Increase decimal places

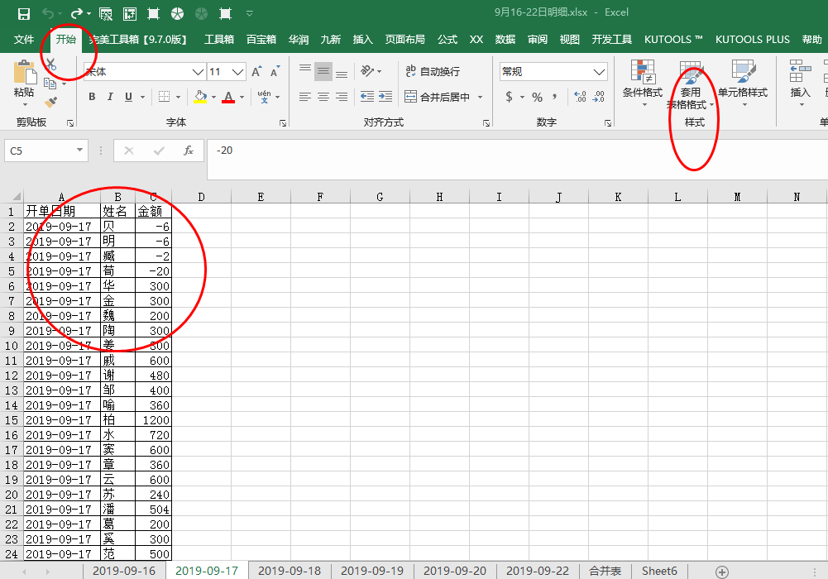tap(580, 97)
